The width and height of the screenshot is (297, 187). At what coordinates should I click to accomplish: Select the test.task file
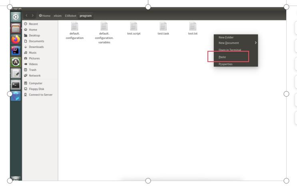pos(163,26)
